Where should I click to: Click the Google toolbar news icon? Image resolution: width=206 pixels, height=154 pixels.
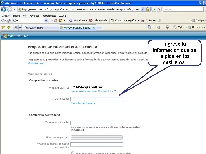tap(56, 21)
